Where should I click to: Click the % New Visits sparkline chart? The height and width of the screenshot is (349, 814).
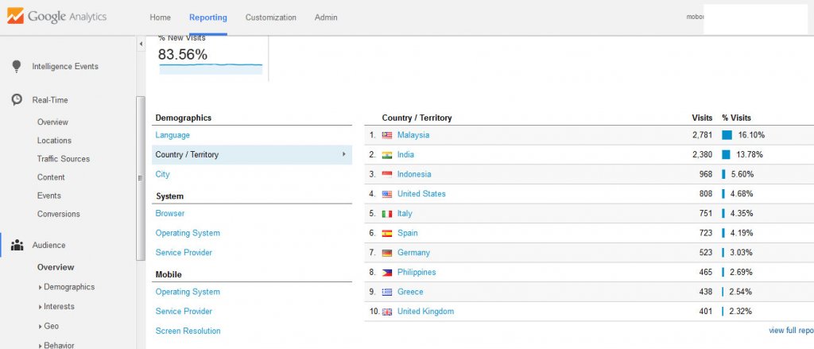[211, 68]
